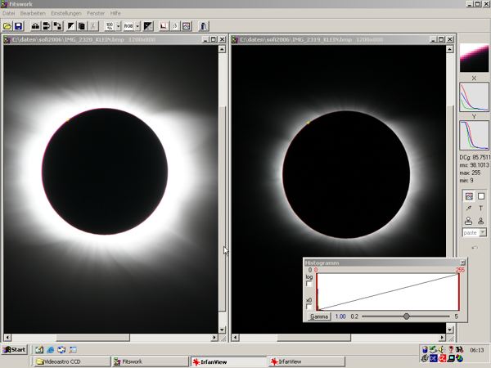Open the Einstellungen menu

coord(66,13)
